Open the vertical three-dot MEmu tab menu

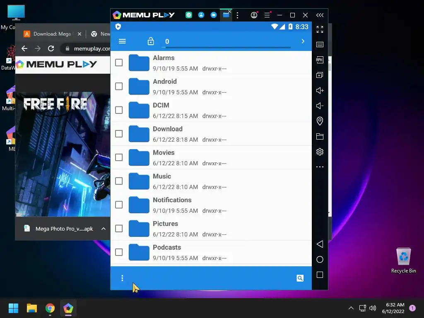(237, 15)
